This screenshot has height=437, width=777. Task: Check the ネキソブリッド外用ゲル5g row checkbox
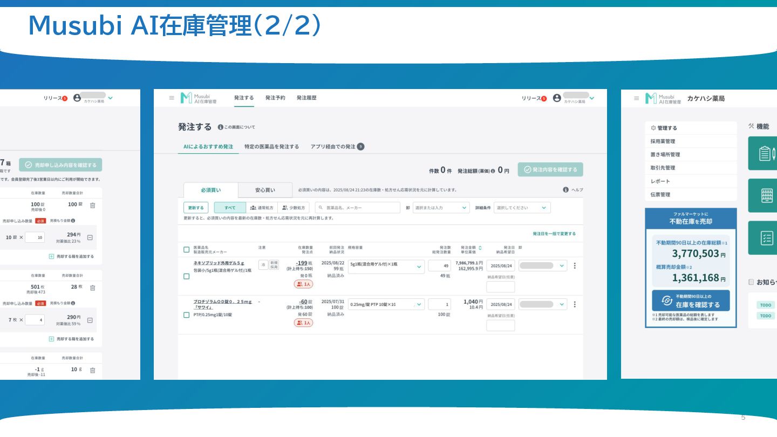pyautogui.click(x=187, y=276)
